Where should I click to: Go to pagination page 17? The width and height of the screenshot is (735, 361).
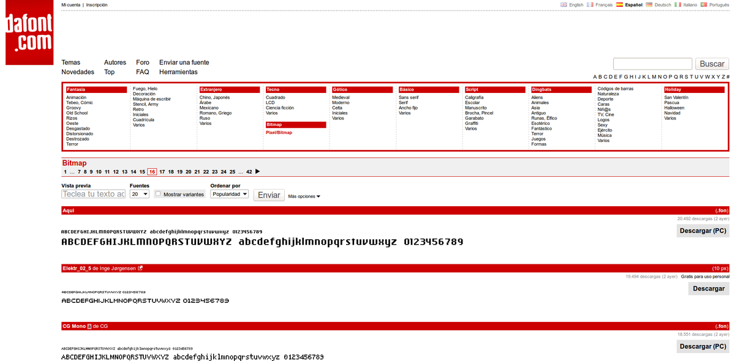point(162,172)
